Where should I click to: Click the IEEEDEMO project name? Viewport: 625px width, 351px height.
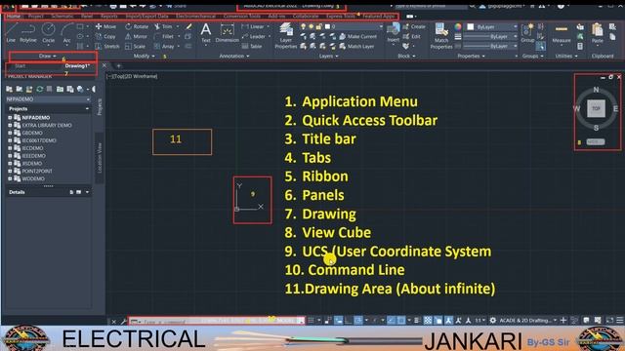coord(33,156)
